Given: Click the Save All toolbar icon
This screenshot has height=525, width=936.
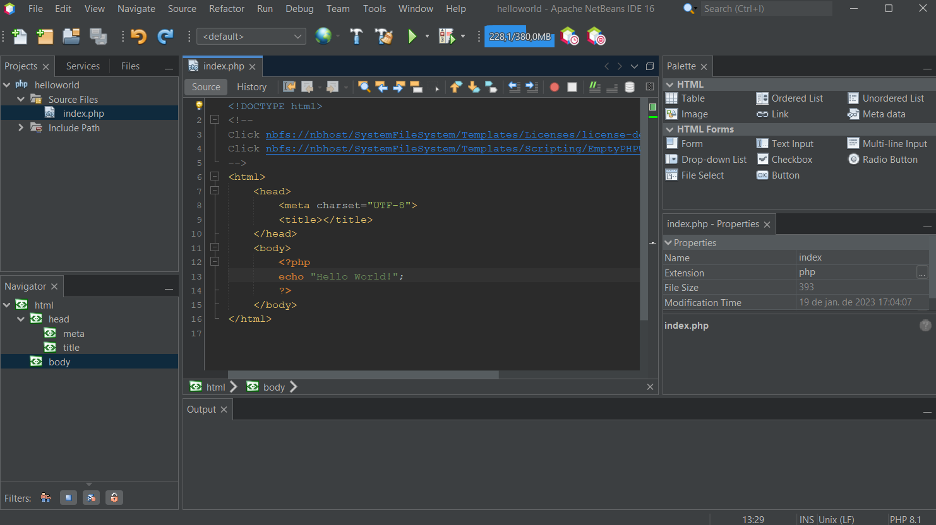Looking at the screenshot, I should tap(99, 37).
